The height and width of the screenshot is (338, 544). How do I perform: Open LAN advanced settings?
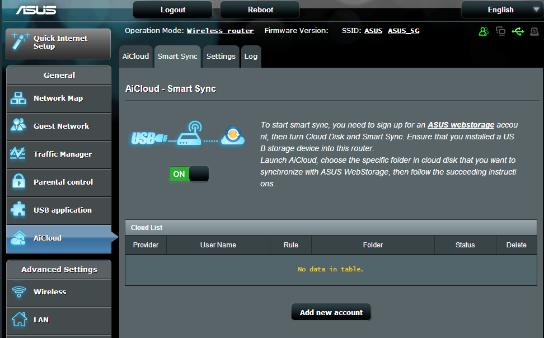(59, 320)
